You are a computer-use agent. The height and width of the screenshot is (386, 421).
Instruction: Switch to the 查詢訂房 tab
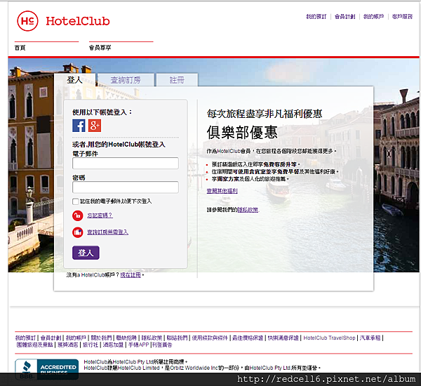(x=126, y=80)
